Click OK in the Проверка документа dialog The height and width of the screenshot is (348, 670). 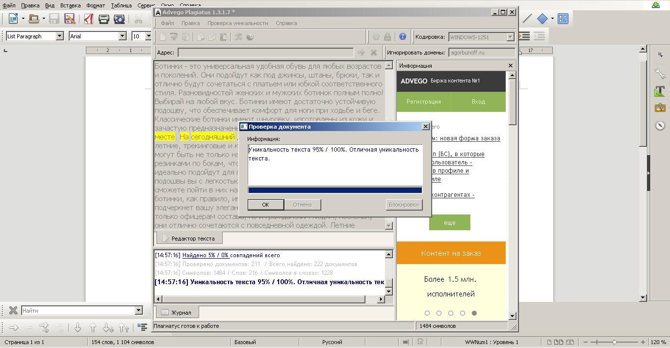click(265, 205)
